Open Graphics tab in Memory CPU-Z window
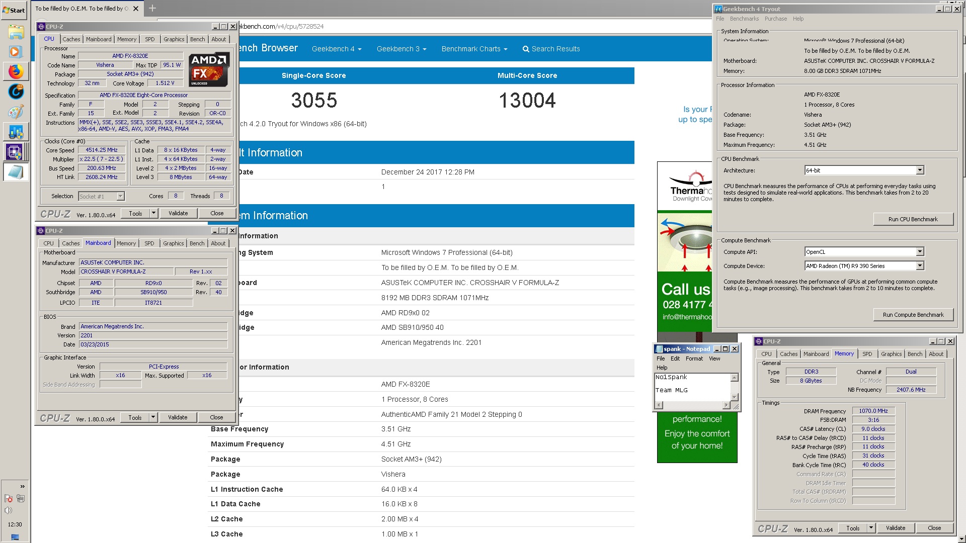 click(891, 354)
